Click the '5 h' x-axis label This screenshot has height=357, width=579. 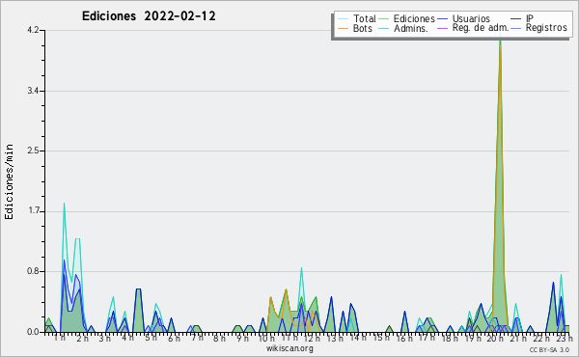tap(151, 338)
